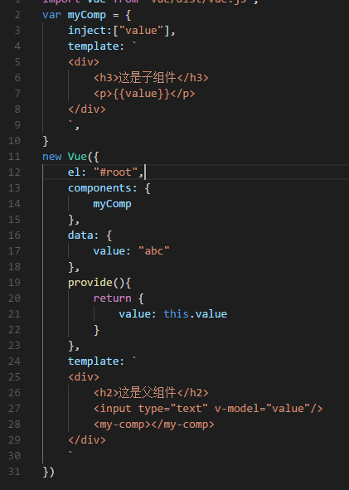The width and height of the screenshot is (349, 490).
Task: Click inject:["value"] on line 3
Action: [x=122, y=31]
